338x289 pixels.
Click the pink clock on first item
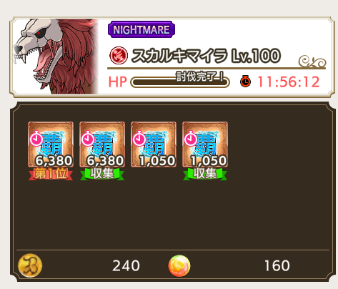pyautogui.click(x=36, y=138)
